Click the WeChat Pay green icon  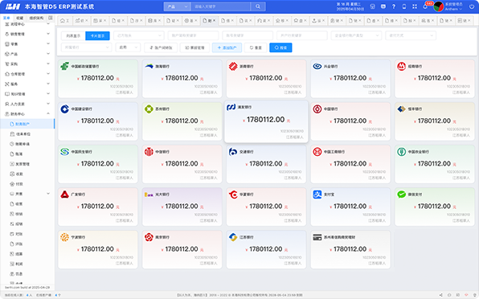[401, 195]
